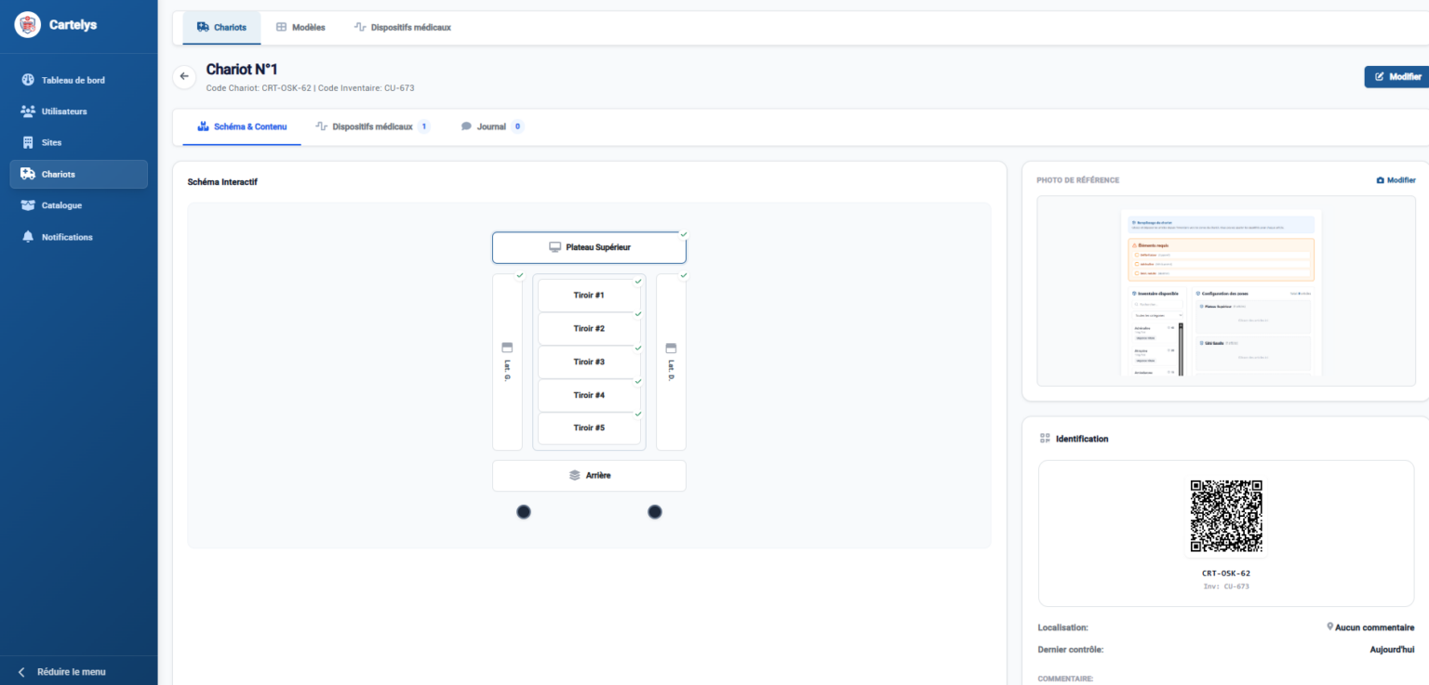The image size is (1429, 685).
Task: Select the Schéma & Contenu tab
Action: [242, 126]
